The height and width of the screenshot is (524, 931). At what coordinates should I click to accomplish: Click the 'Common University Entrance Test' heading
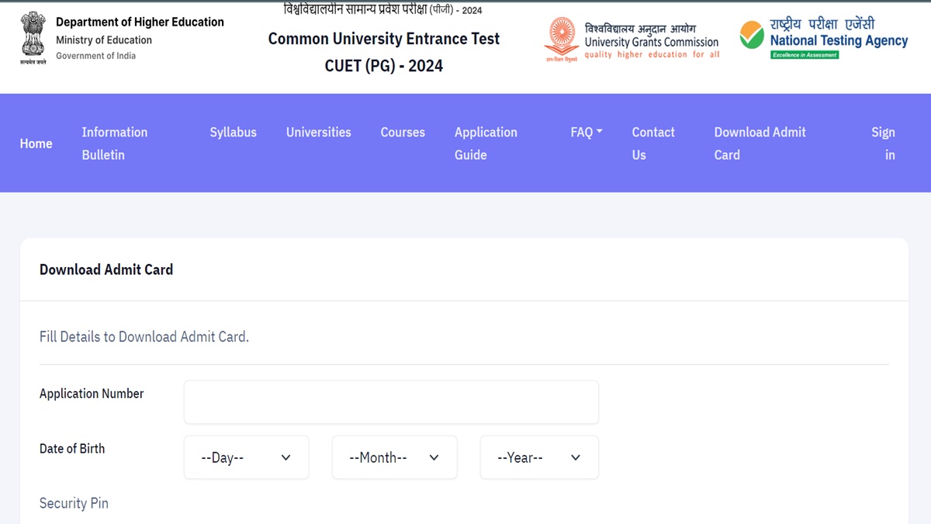pos(384,39)
